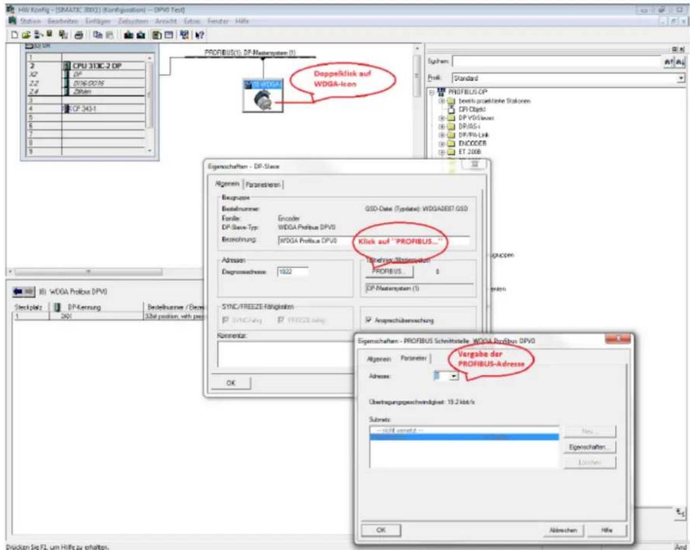Select the CP 343-1 rack row
The height and width of the screenshot is (550, 690).
point(87,108)
